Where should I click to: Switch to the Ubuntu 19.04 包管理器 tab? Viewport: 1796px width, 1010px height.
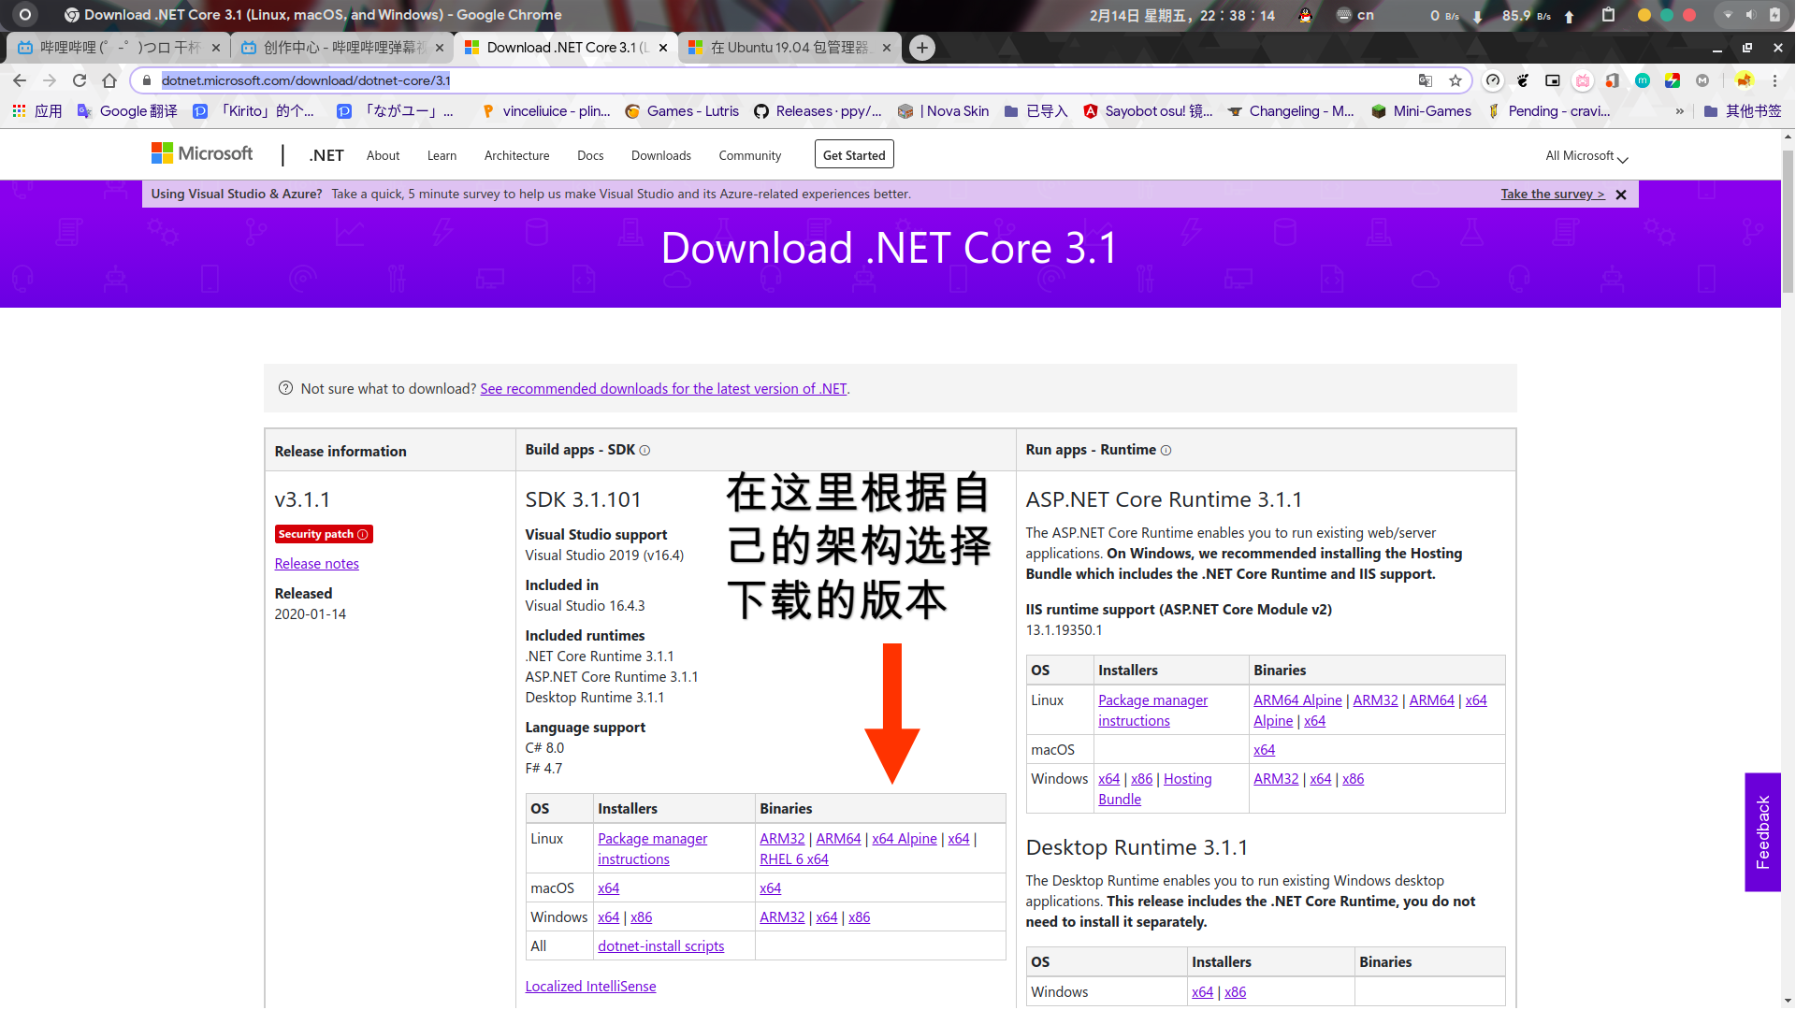click(x=789, y=48)
